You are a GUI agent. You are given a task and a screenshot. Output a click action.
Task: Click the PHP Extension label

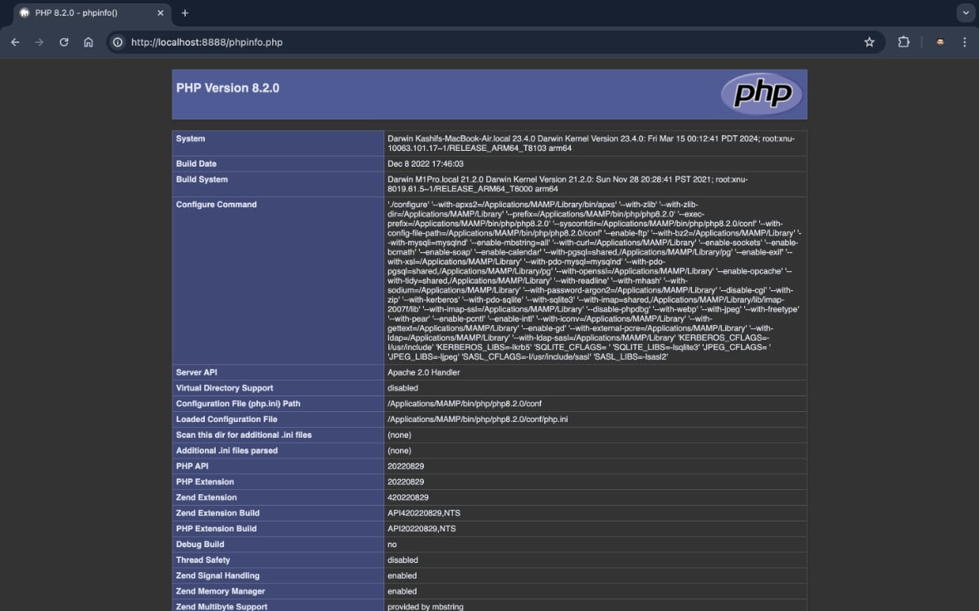[x=205, y=481]
